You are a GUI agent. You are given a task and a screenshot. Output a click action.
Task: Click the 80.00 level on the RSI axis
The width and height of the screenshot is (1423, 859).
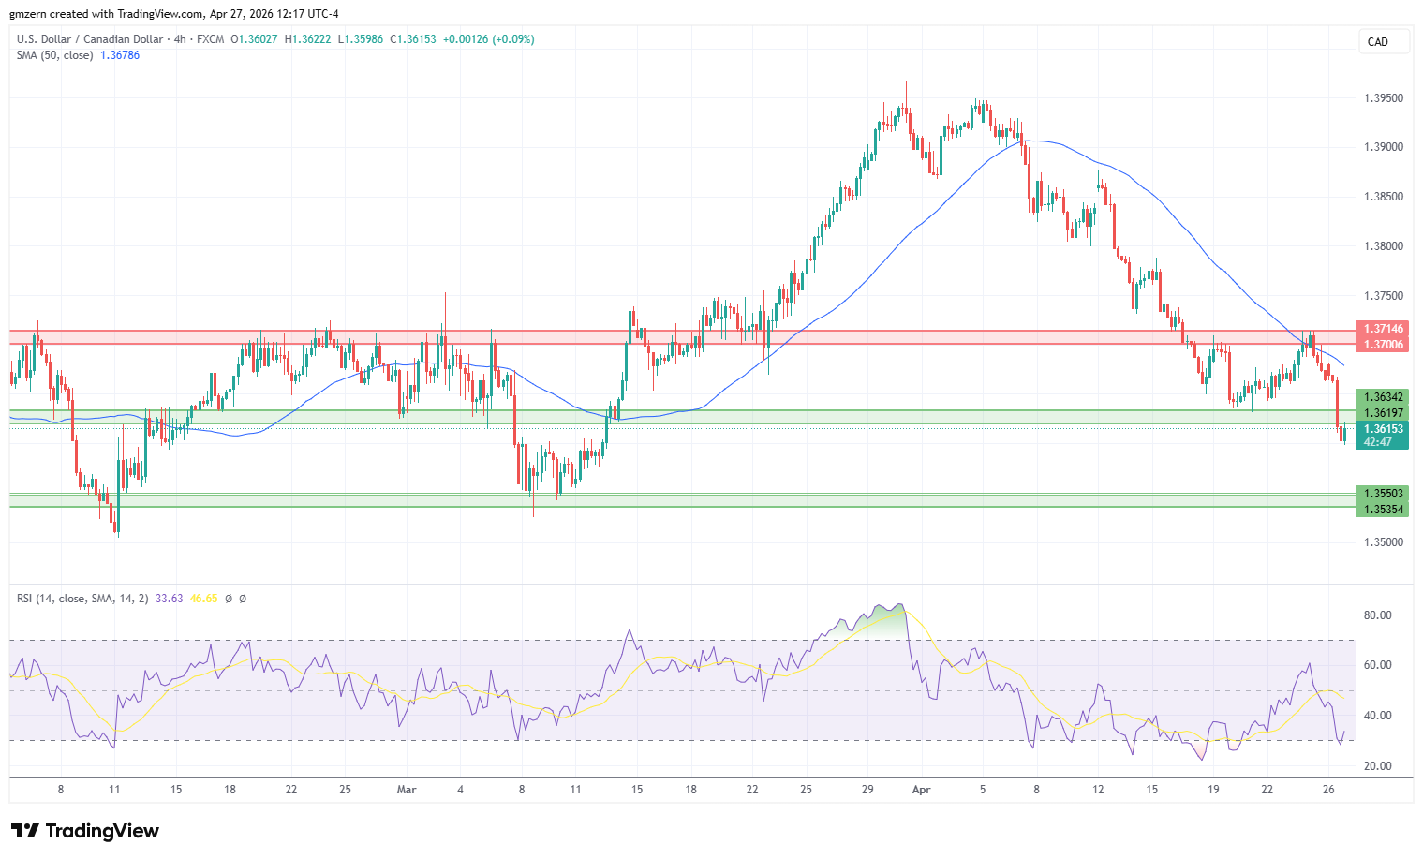[1377, 615]
